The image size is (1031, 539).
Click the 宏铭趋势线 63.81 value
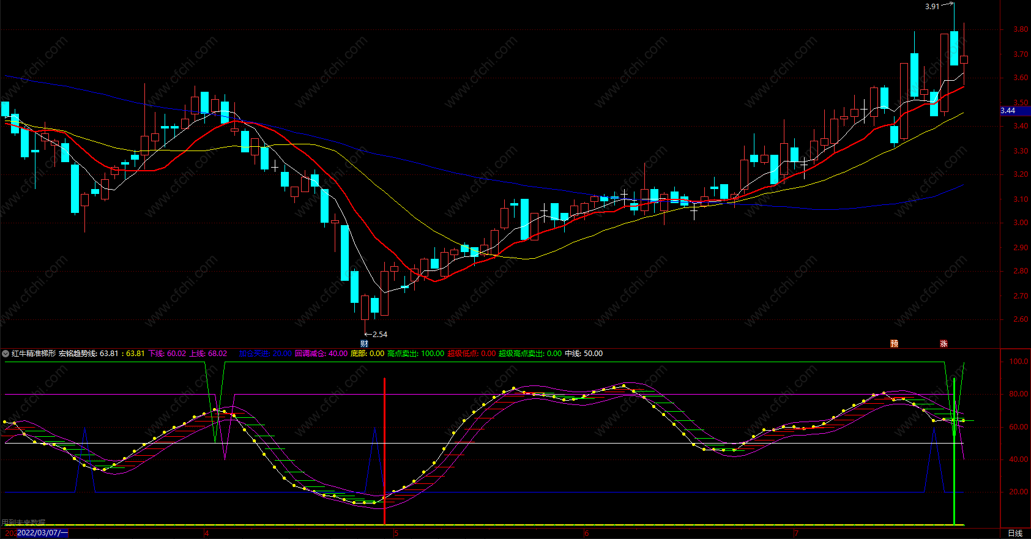click(x=89, y=354)
